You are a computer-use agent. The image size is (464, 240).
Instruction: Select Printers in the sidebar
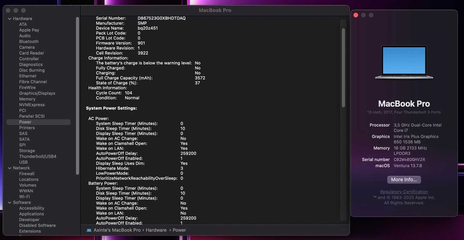(27, 128)
